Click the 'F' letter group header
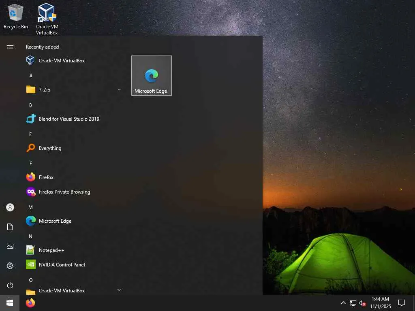The width and height of the screenshot is (415, 311). [30, 164]
